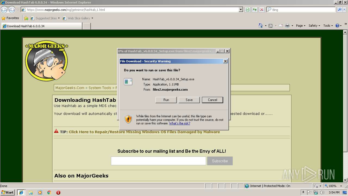The image size is (348, 196).
Task: Click the Add to Favorites bar icon
Action: 26,18
